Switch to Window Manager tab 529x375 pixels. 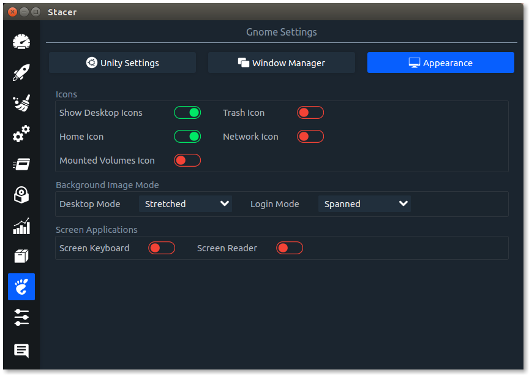click(282, 63)
